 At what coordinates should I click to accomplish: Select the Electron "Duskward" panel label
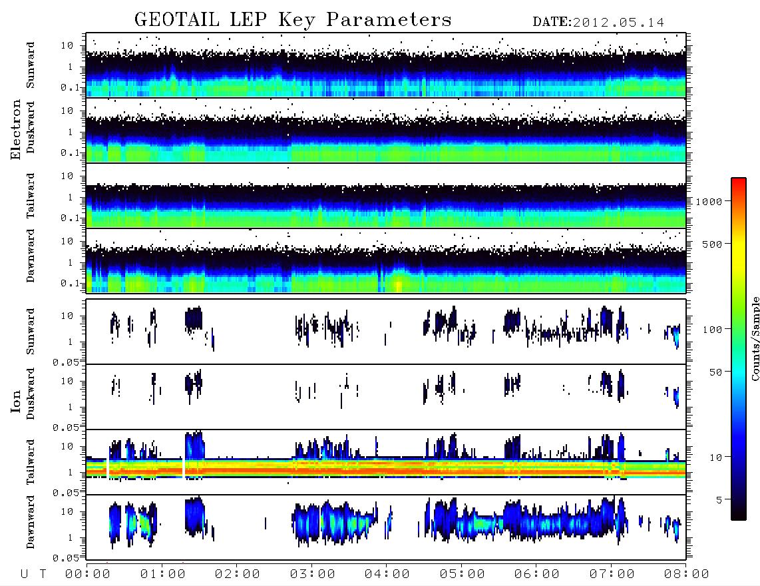coord(31,127)
